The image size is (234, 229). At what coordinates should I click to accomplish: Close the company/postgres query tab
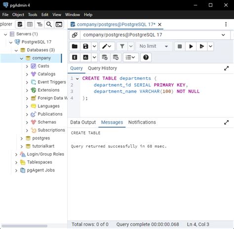point(159,25)
